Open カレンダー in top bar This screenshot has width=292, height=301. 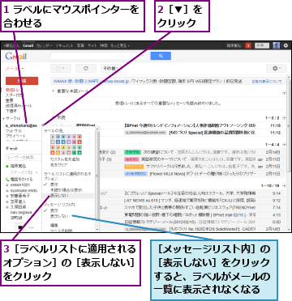[x=45, y=46]
